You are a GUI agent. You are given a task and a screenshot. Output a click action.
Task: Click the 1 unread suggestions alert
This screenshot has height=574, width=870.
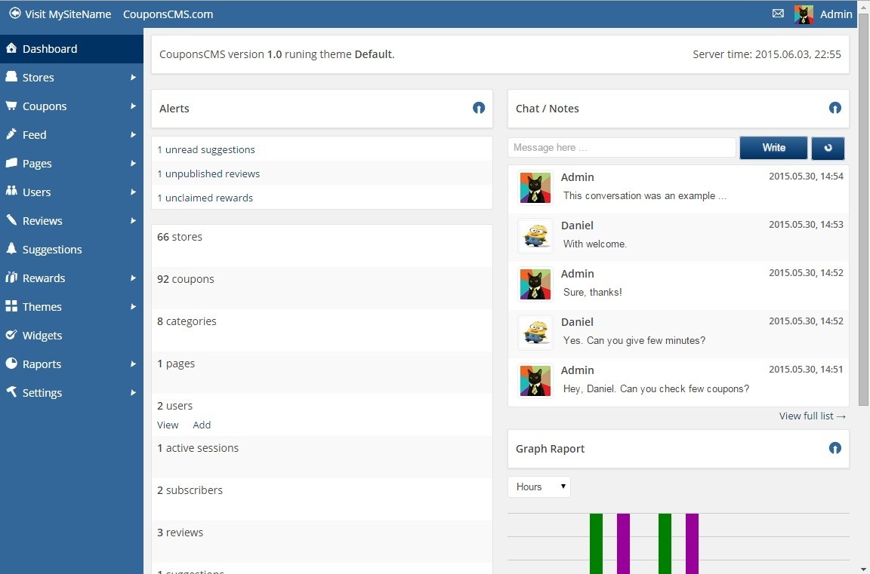(206, 149)
